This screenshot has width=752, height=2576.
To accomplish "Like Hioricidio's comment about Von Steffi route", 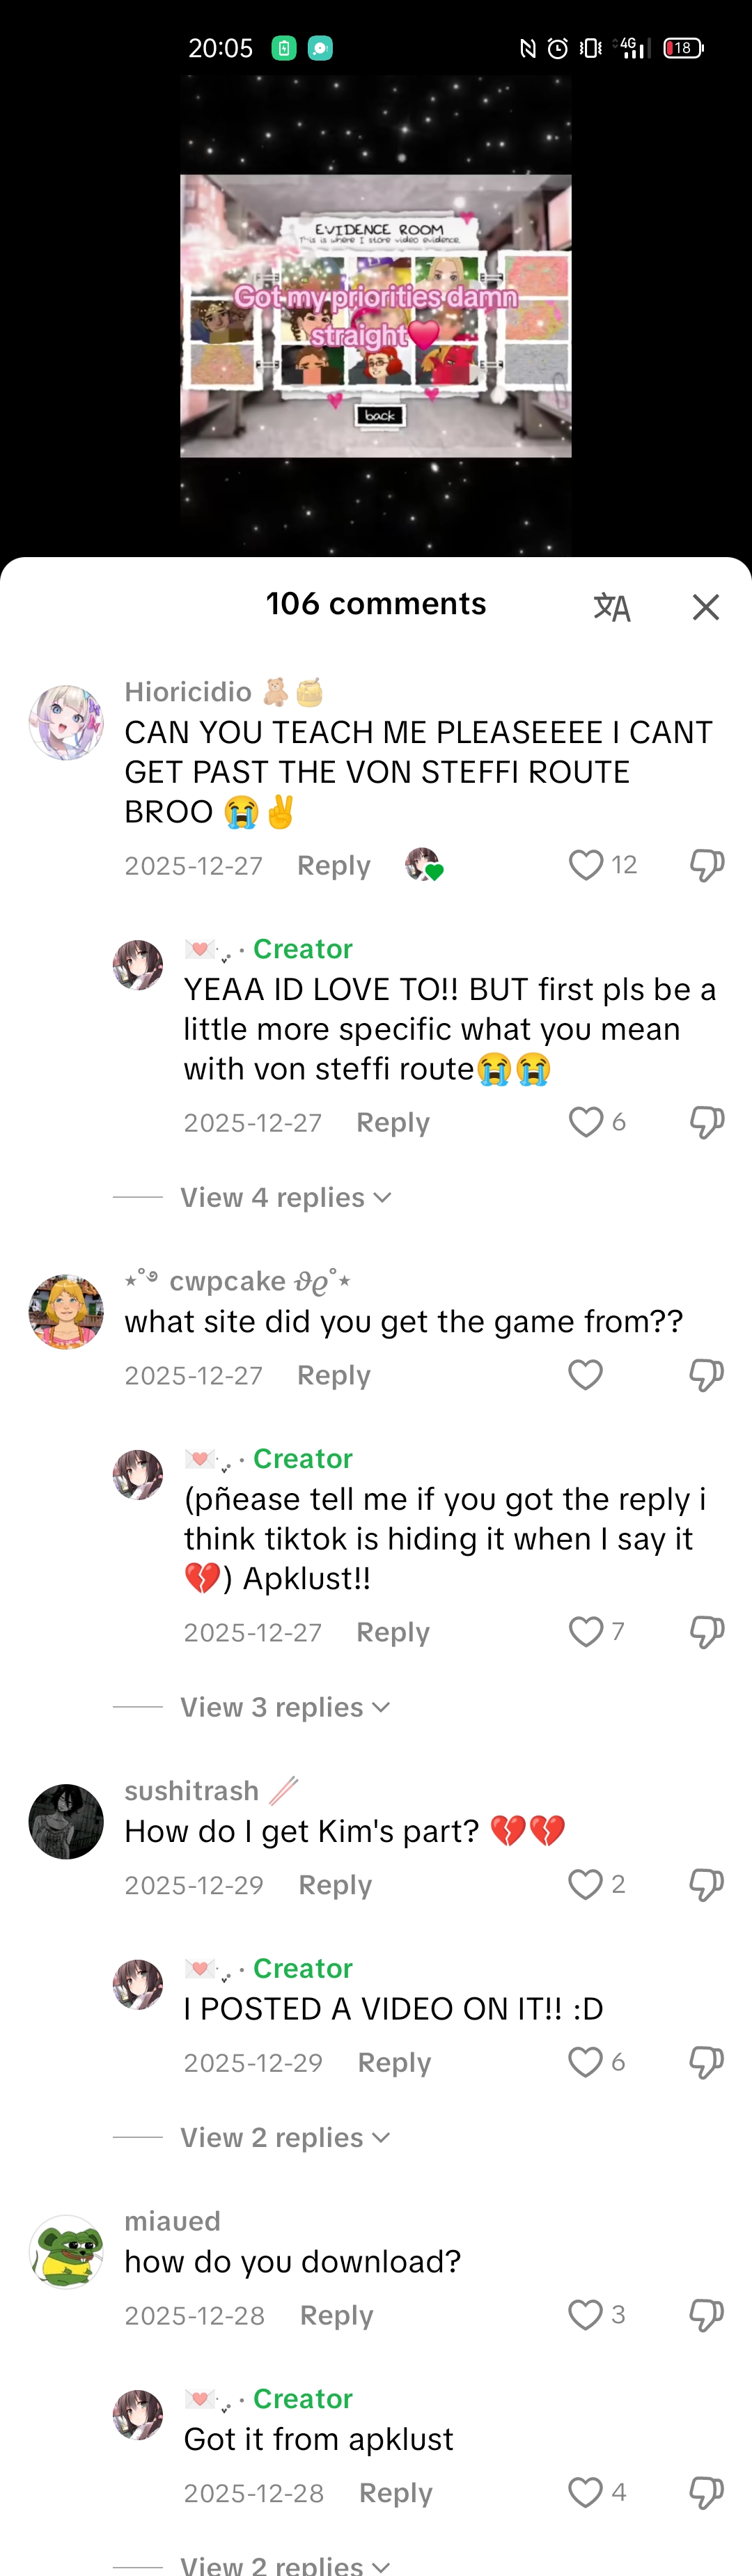I will pyautogui.click(x=586, y=865).
